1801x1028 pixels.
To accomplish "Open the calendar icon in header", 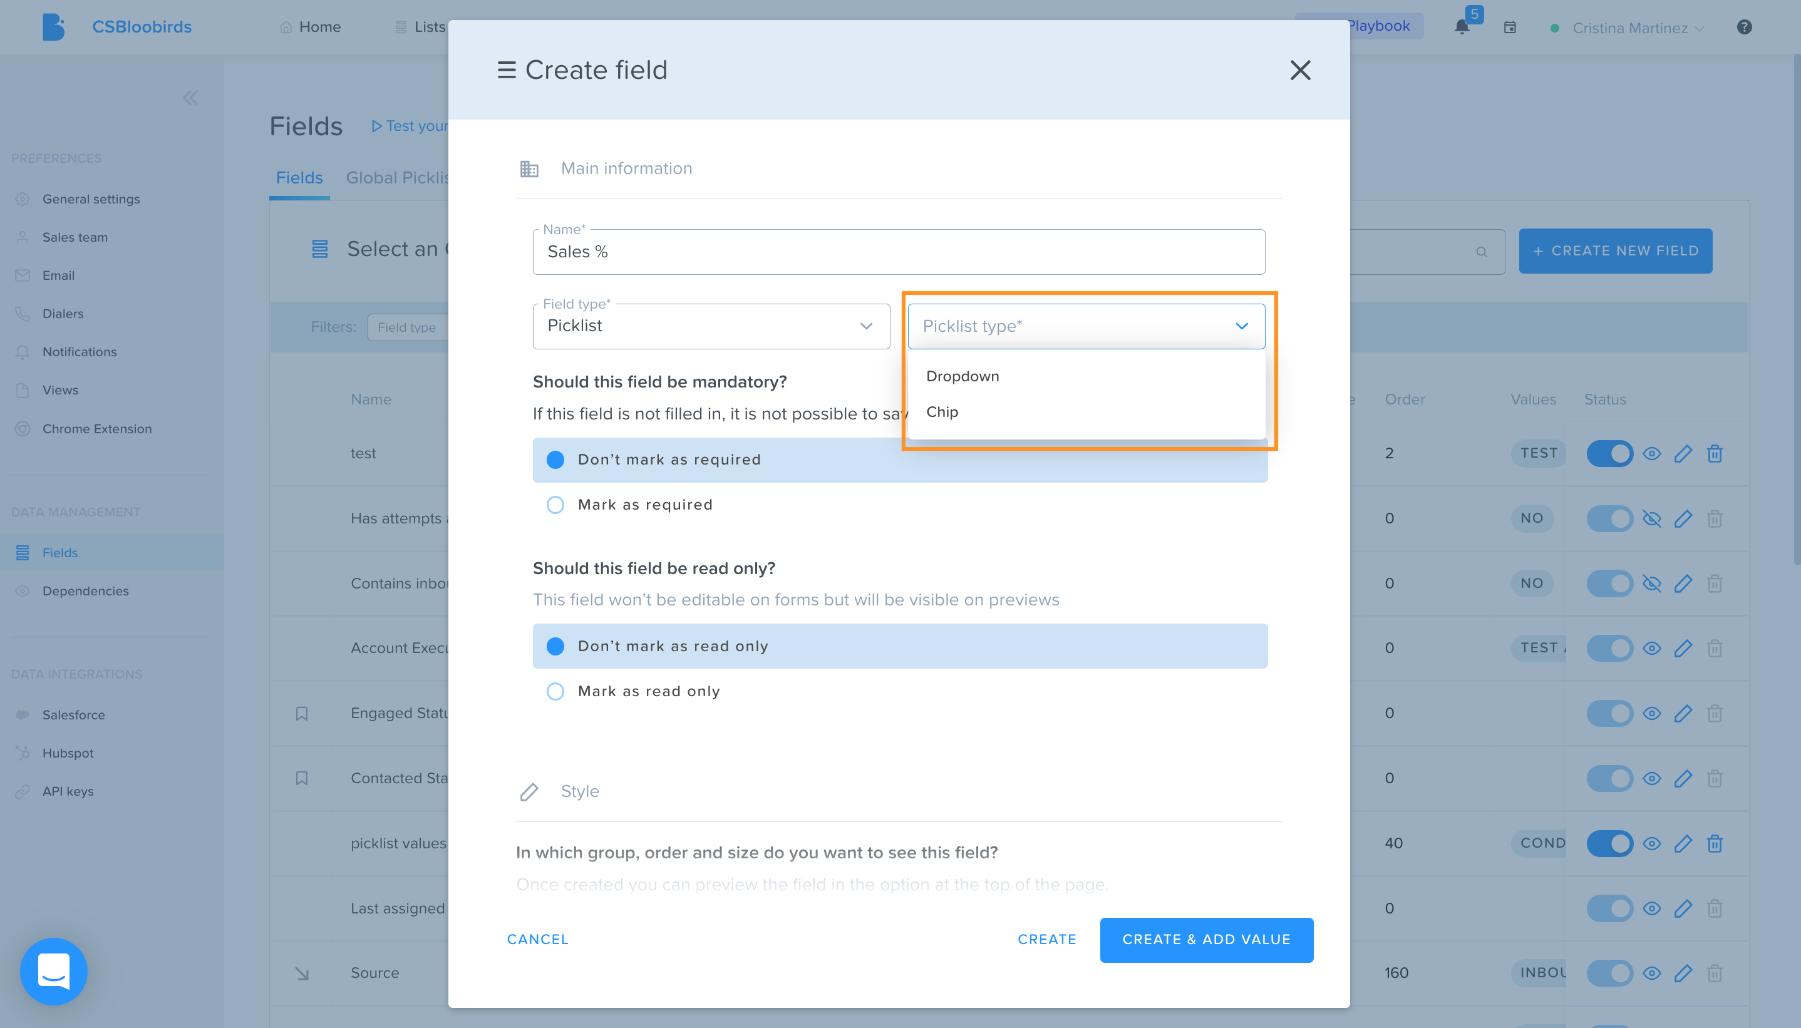I will (x=1509, y=27).
